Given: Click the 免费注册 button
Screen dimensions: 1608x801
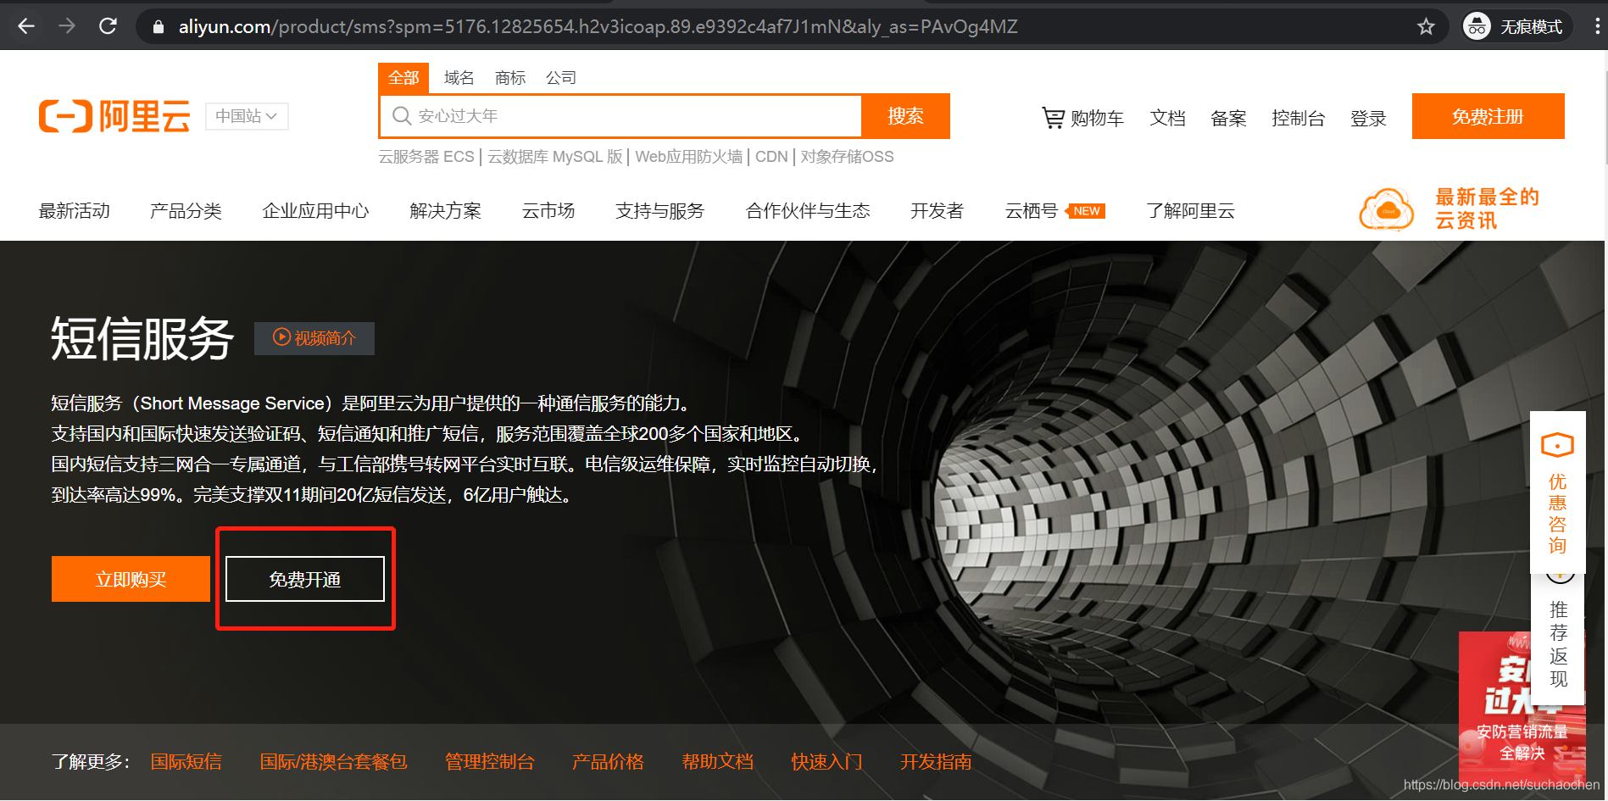Looking at the screenshot, I should click(1488, 116).
